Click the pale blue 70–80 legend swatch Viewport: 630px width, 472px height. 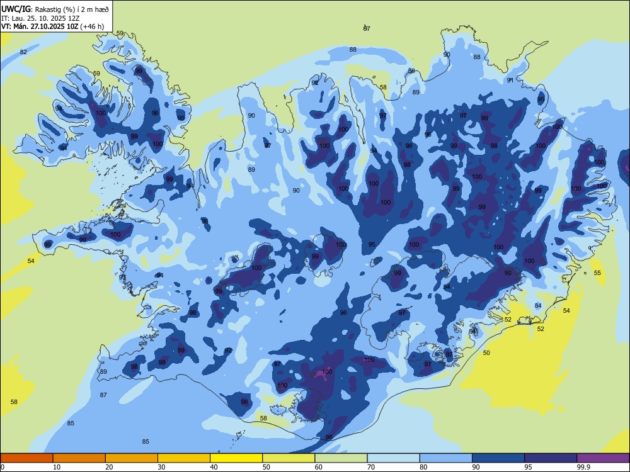[394, 458]
